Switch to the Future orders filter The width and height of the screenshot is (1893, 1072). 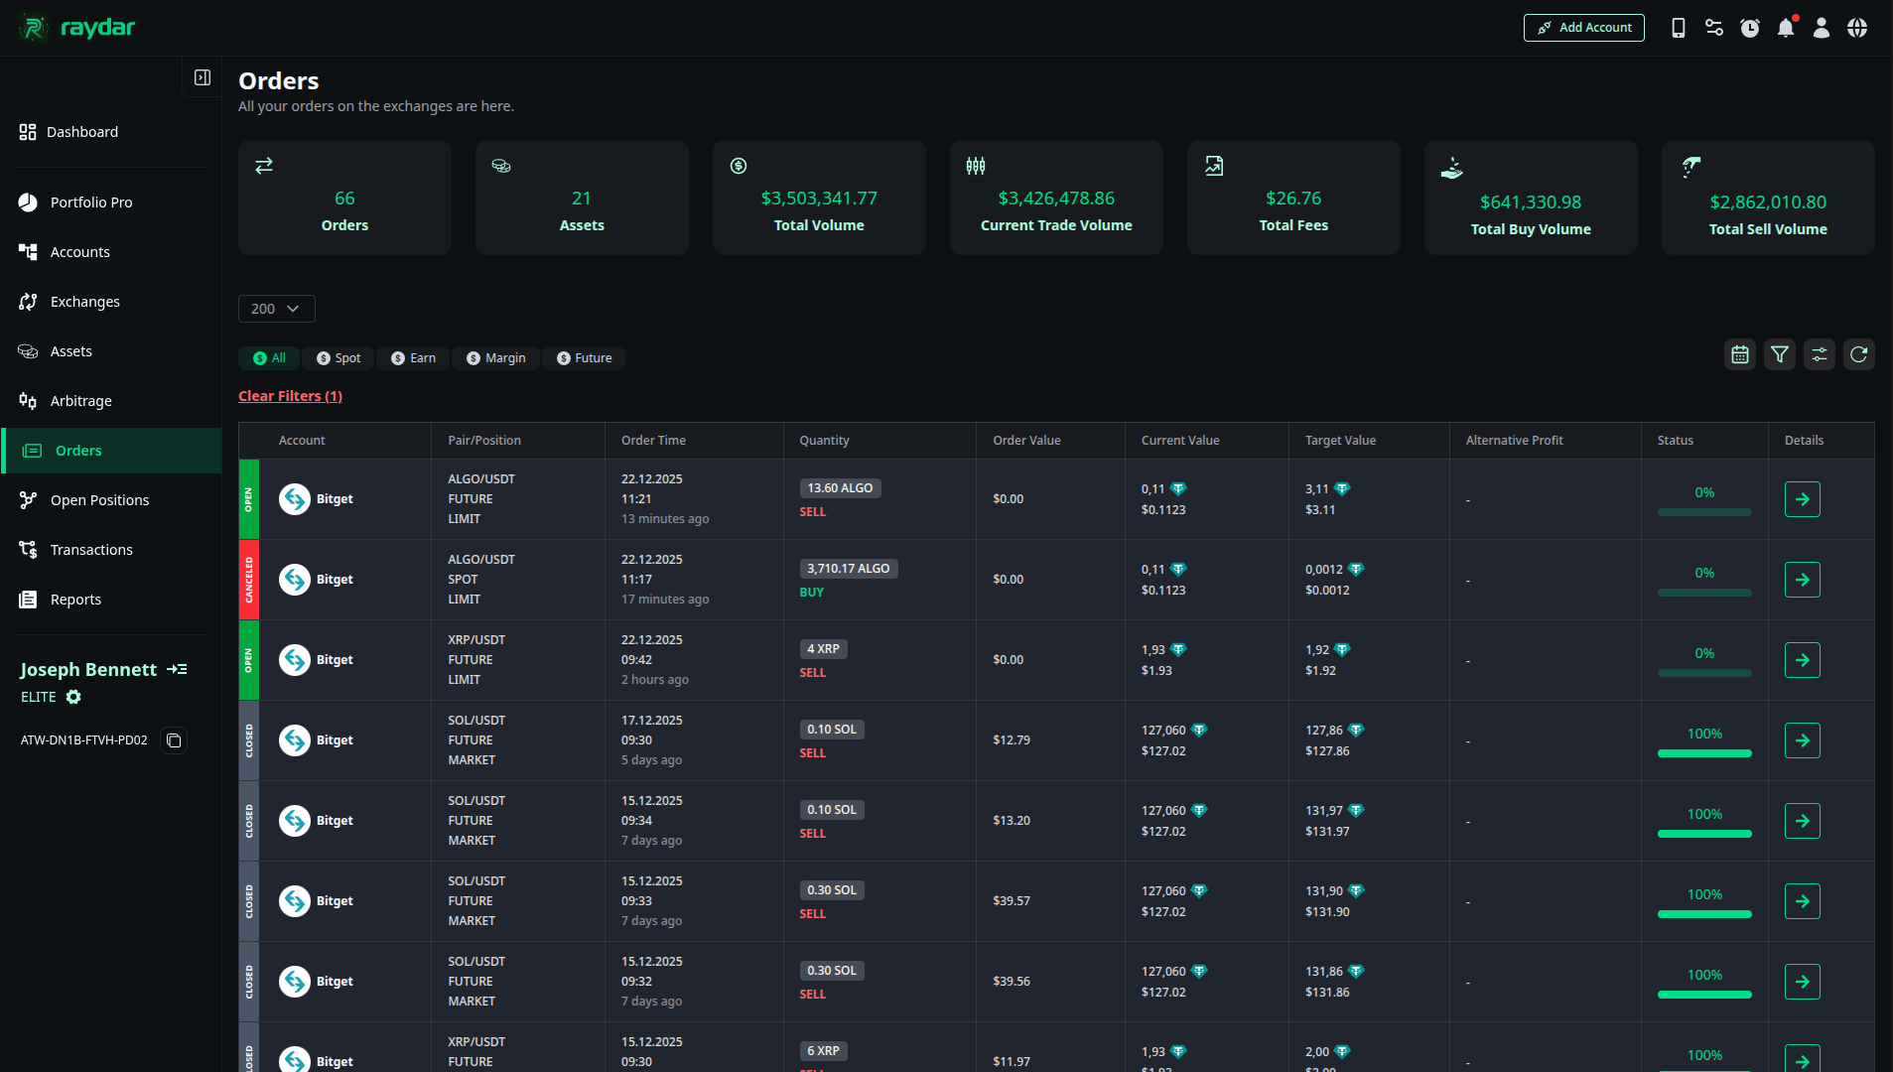(x=584, y=357)
